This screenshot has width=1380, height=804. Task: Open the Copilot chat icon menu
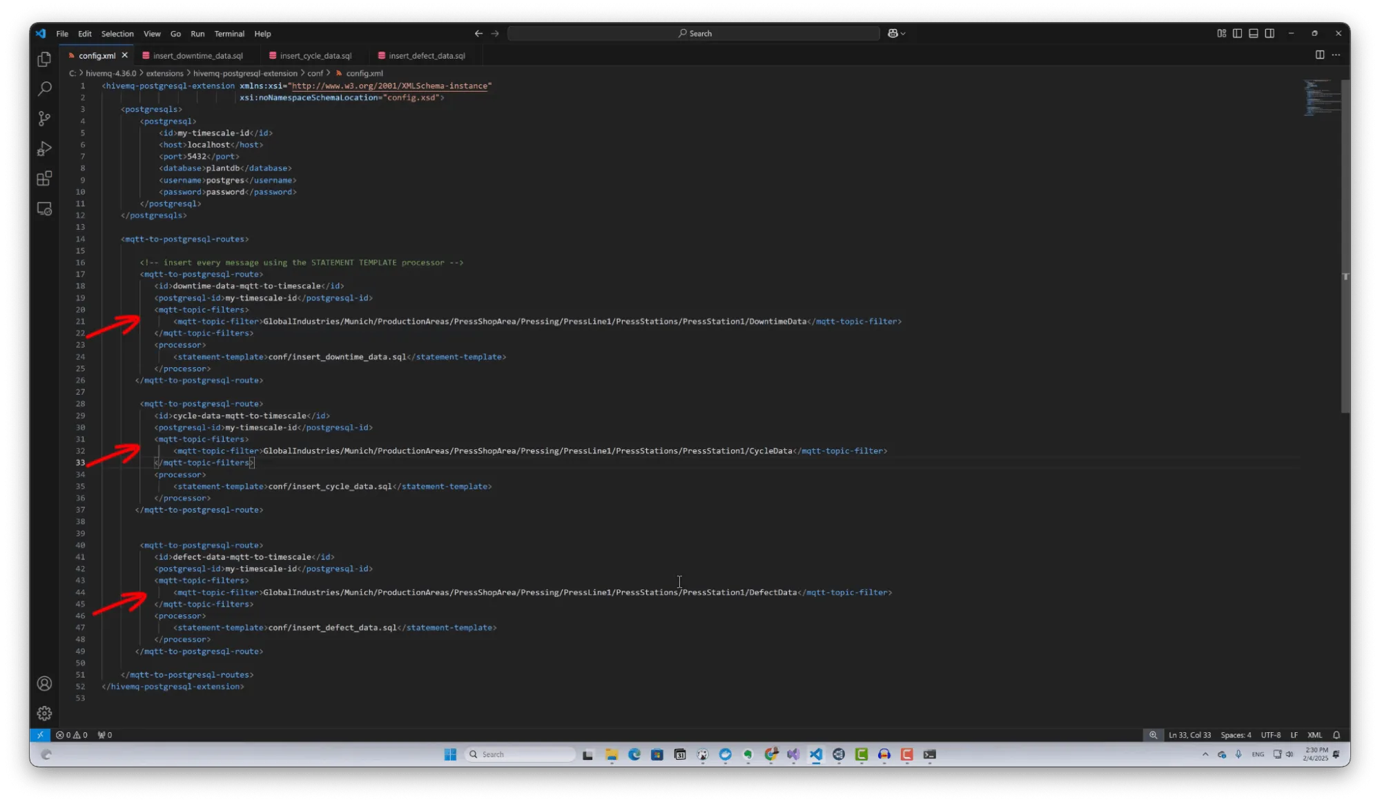[x=896, y=33]
